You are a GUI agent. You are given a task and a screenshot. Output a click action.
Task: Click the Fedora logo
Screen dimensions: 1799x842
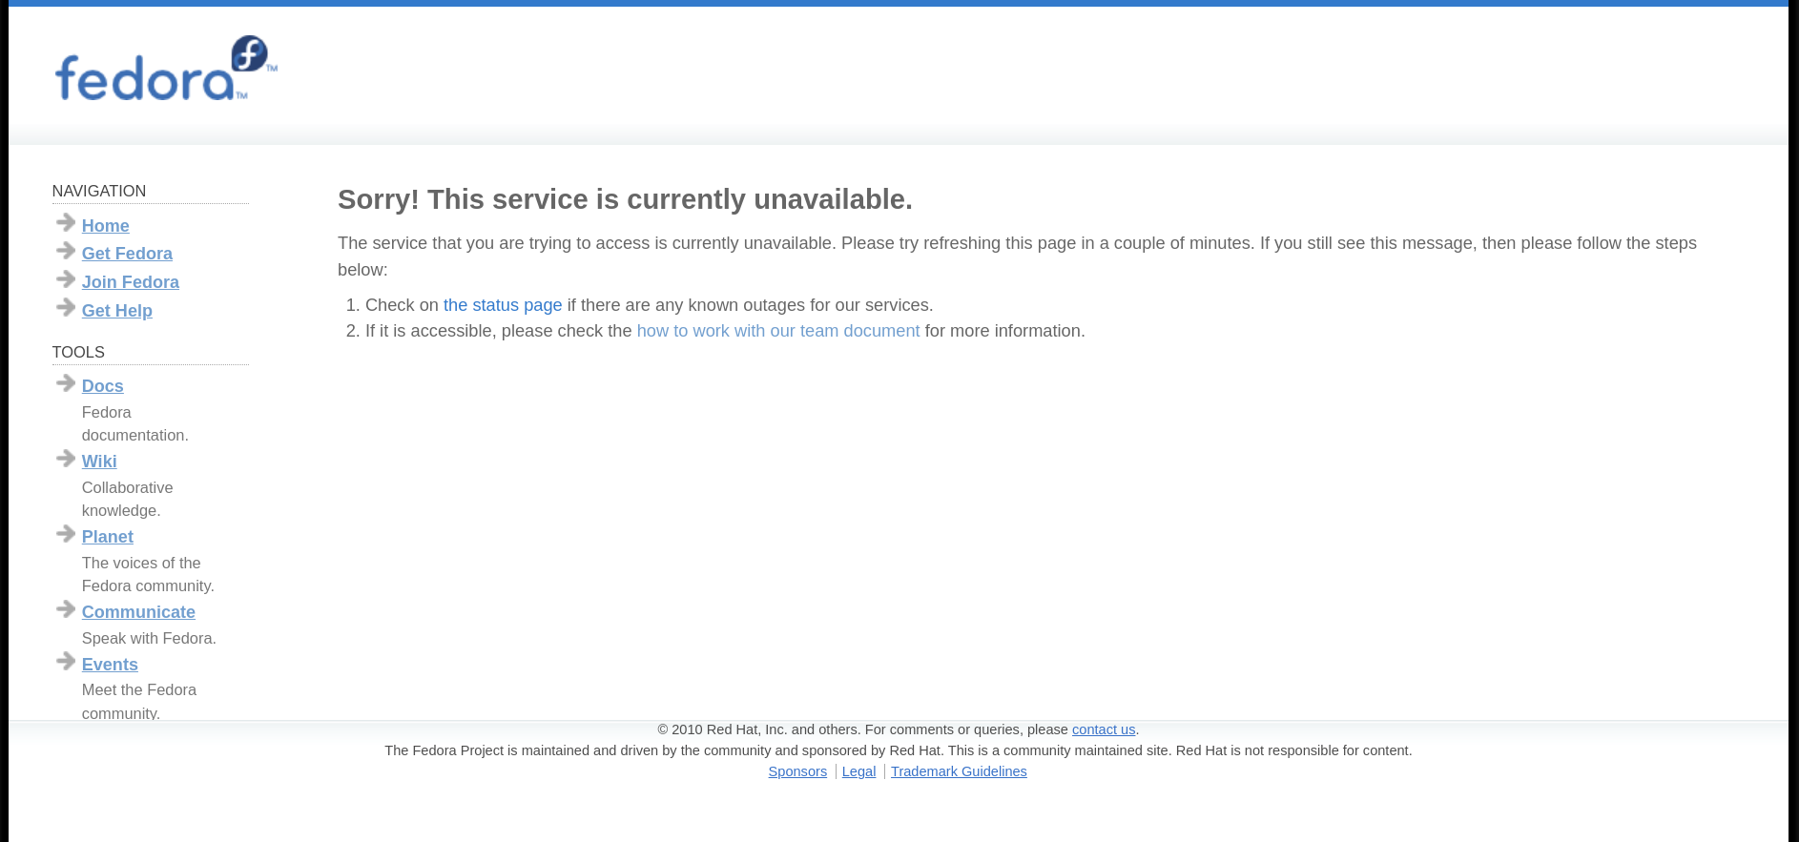166,69
